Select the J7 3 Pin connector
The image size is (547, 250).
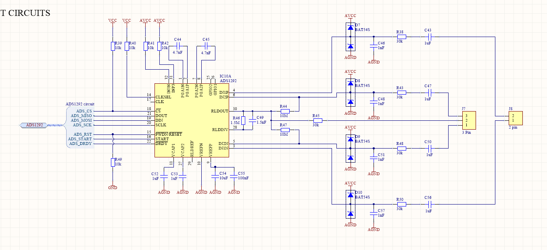[469, 120]
